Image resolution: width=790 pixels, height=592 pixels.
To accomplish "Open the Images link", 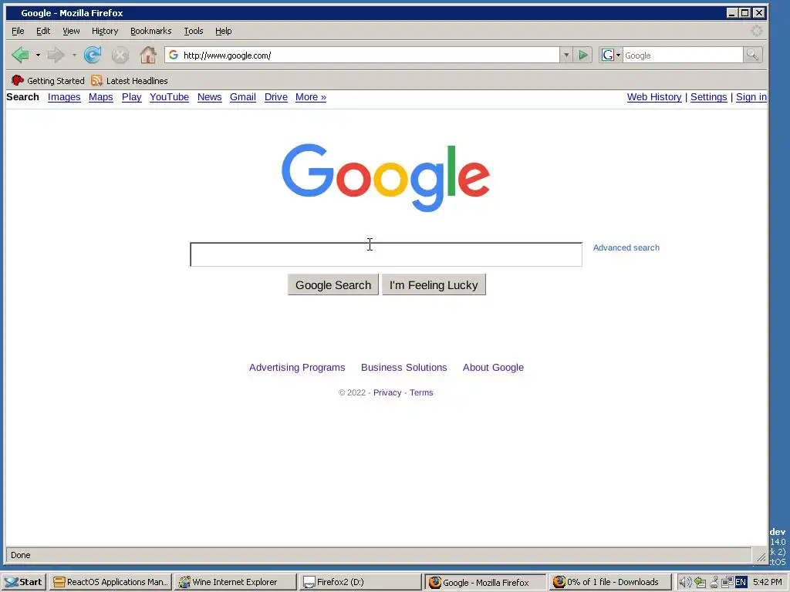I will pyautogui.click(x=64, y=97).
